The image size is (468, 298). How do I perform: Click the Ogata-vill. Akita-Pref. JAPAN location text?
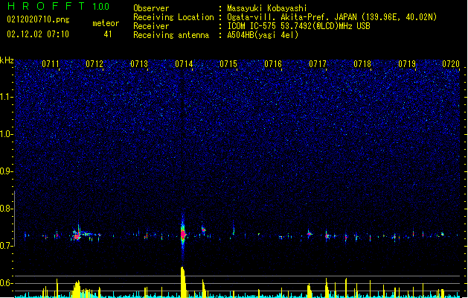292,17
